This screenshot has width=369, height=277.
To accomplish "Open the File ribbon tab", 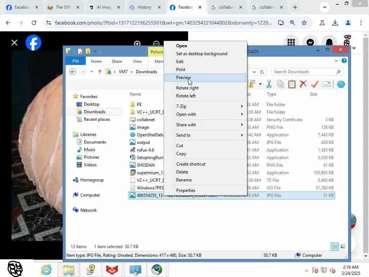I will (x=76, y=61).
